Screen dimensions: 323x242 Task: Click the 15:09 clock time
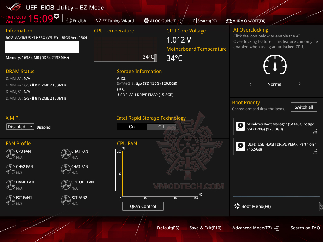pos(41,19)
